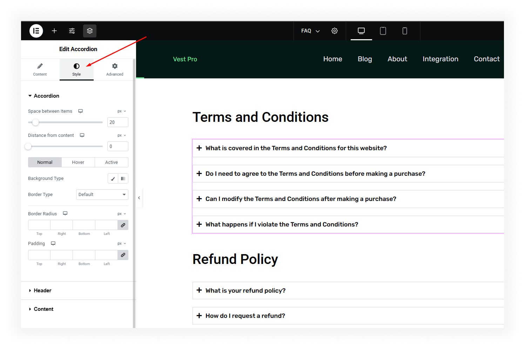Adjust the Space between Items slider
The width and height of the screenshot is (525, 349).
tap(35, 122)
